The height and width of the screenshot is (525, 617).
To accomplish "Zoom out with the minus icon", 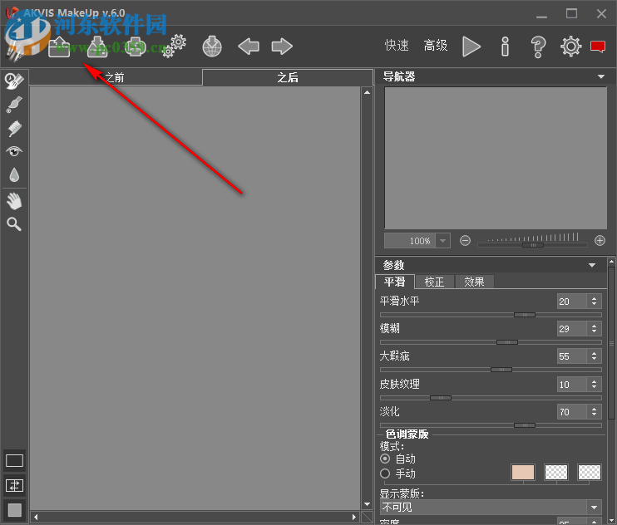I will click(x=465, y=241).
